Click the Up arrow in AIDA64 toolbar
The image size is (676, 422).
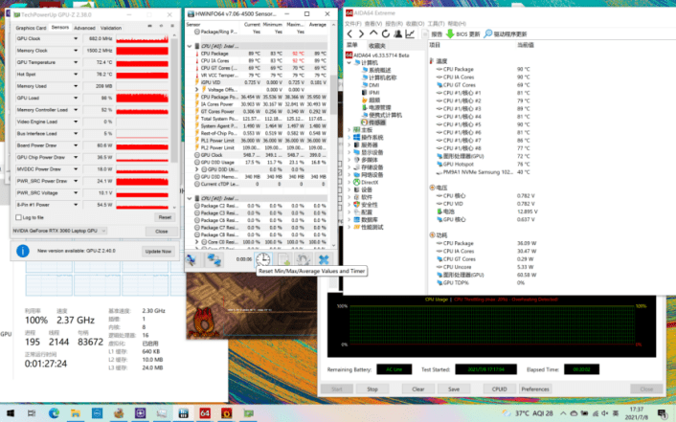373,33
